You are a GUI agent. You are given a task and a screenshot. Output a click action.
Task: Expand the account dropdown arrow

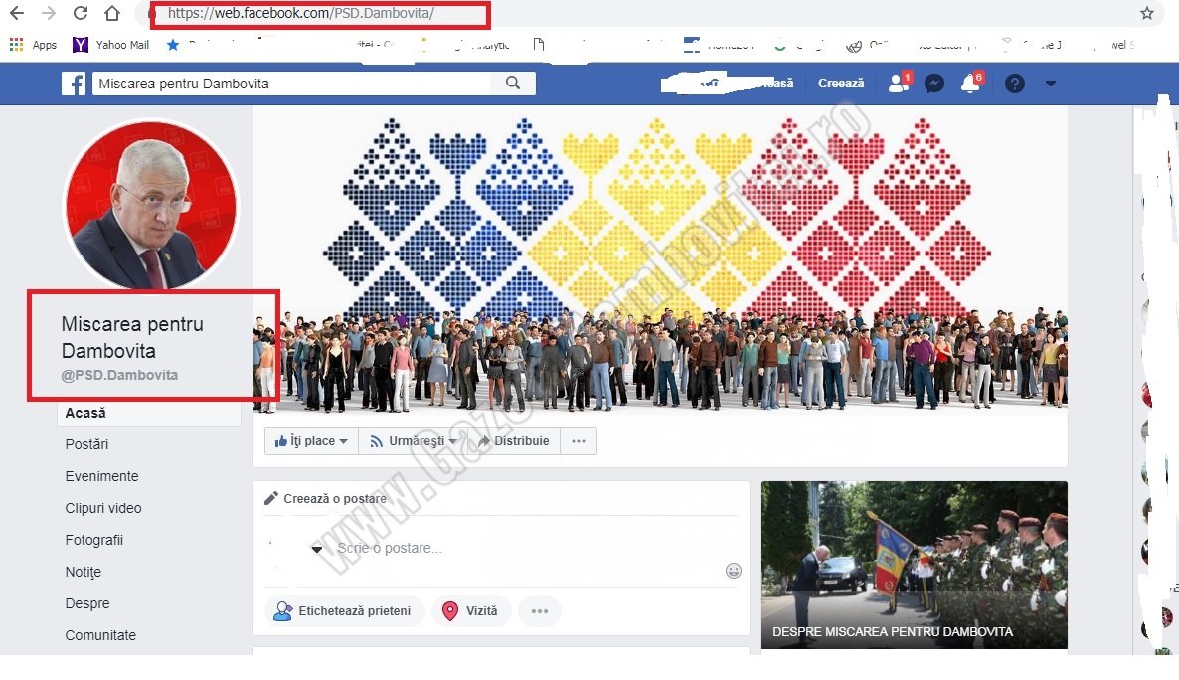[x=1051, y=84]
